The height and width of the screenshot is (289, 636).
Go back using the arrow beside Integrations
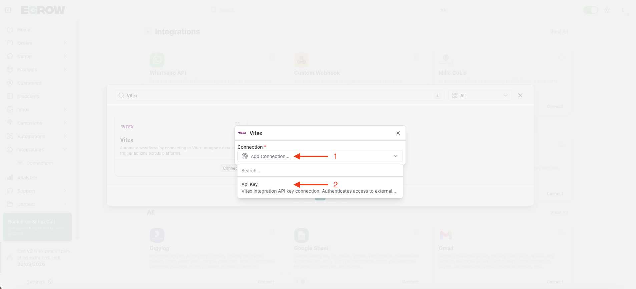click(x=148, y=32)
